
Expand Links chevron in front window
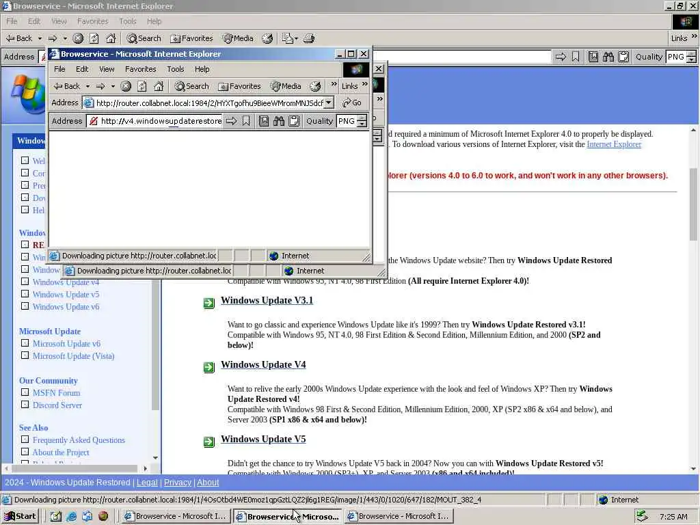coord(365,84)
